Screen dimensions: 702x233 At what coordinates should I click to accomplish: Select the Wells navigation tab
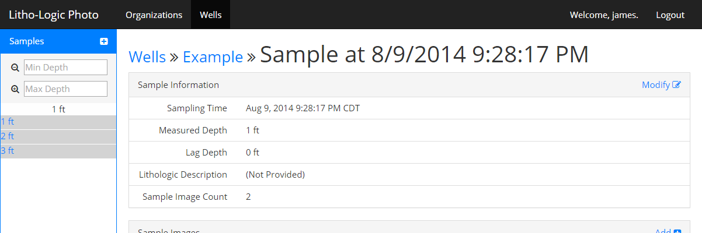210,15
